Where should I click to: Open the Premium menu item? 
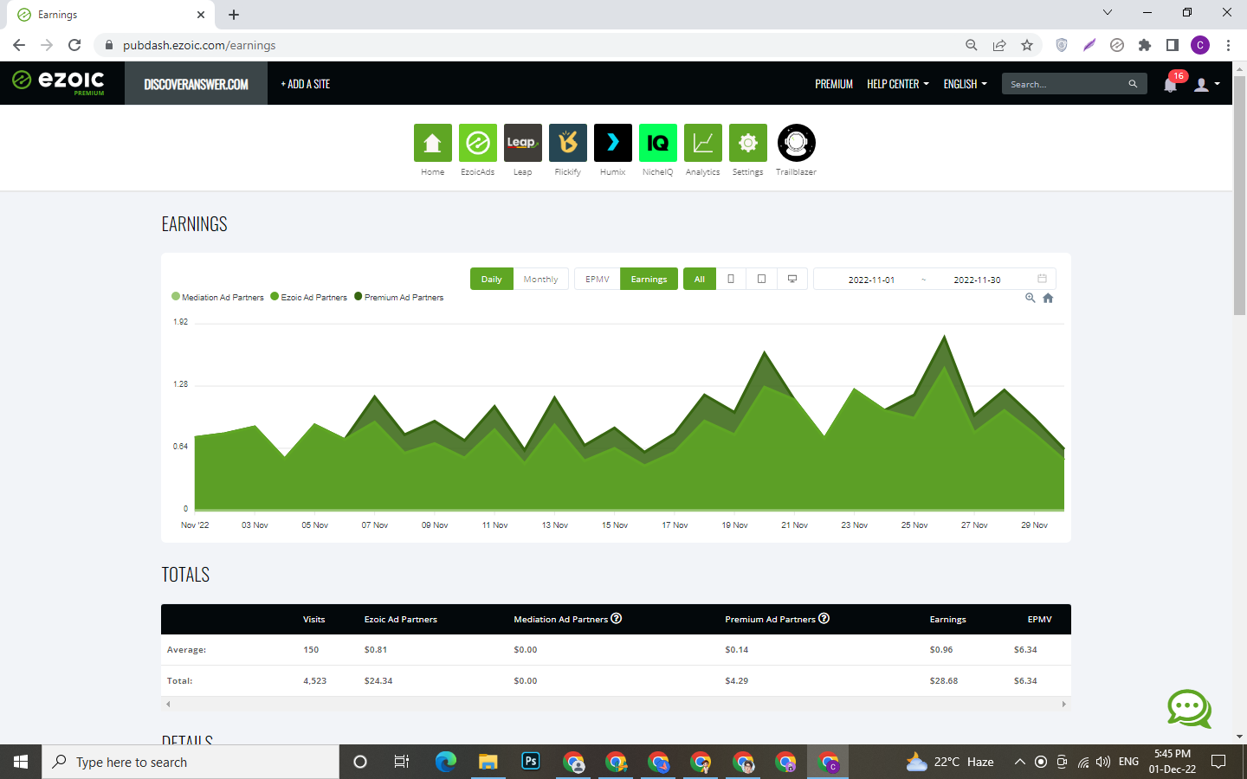[x=834, y=84]
